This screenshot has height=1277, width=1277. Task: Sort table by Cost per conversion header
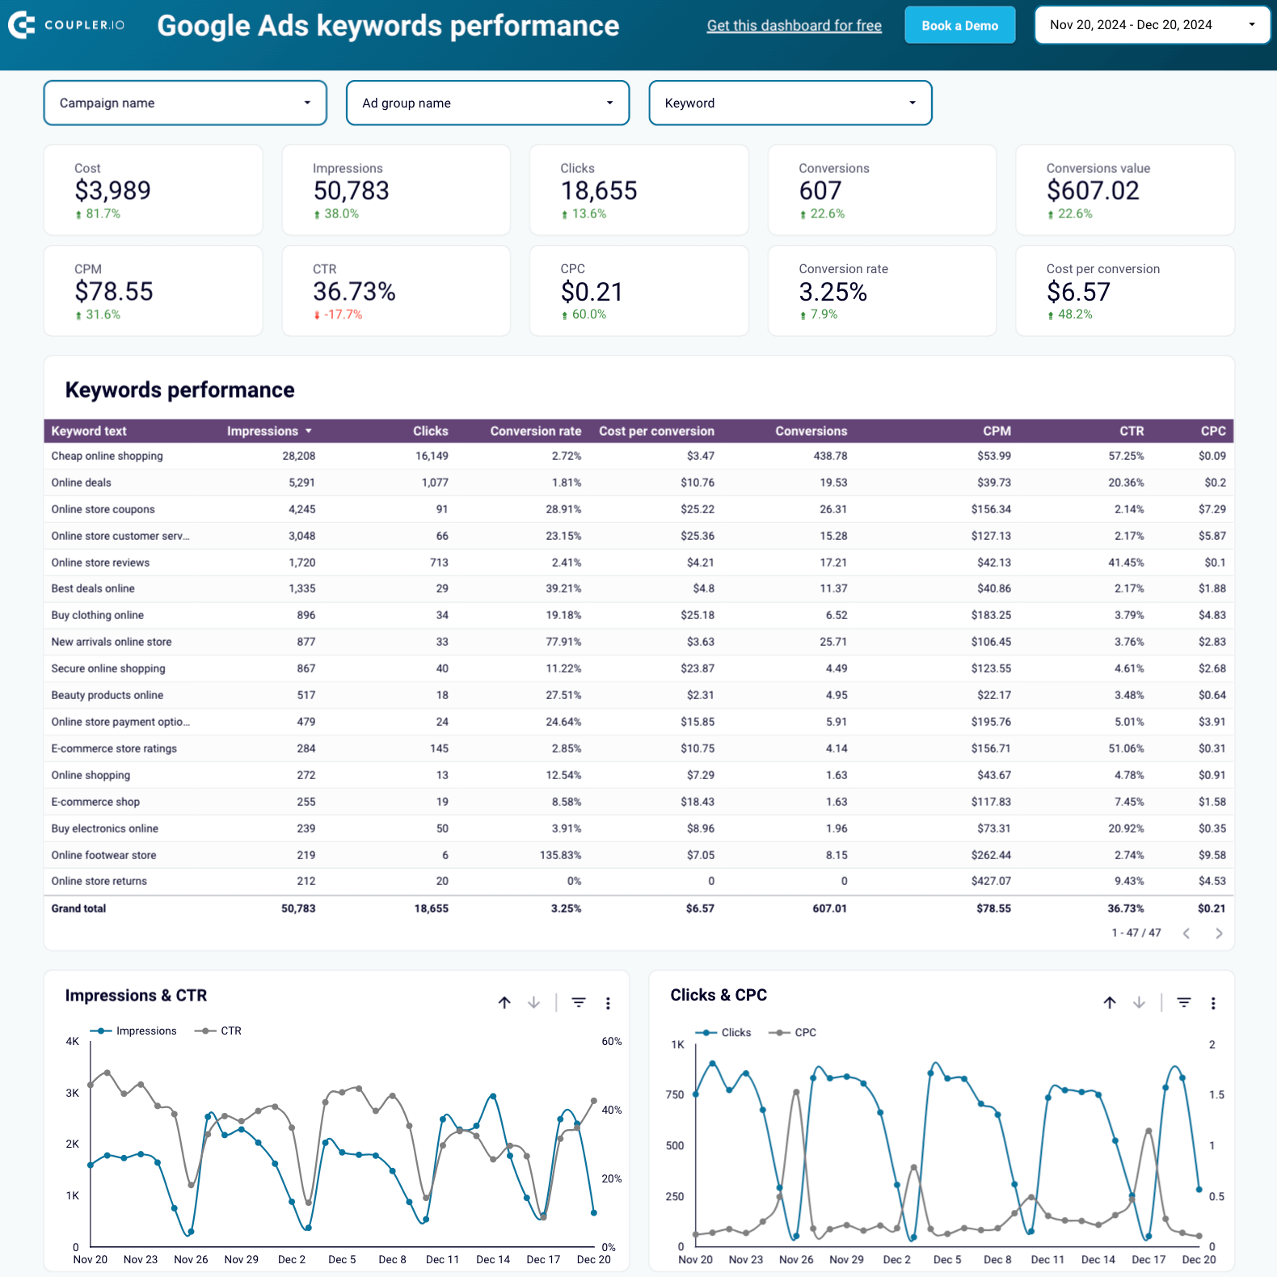coord(656,432)
